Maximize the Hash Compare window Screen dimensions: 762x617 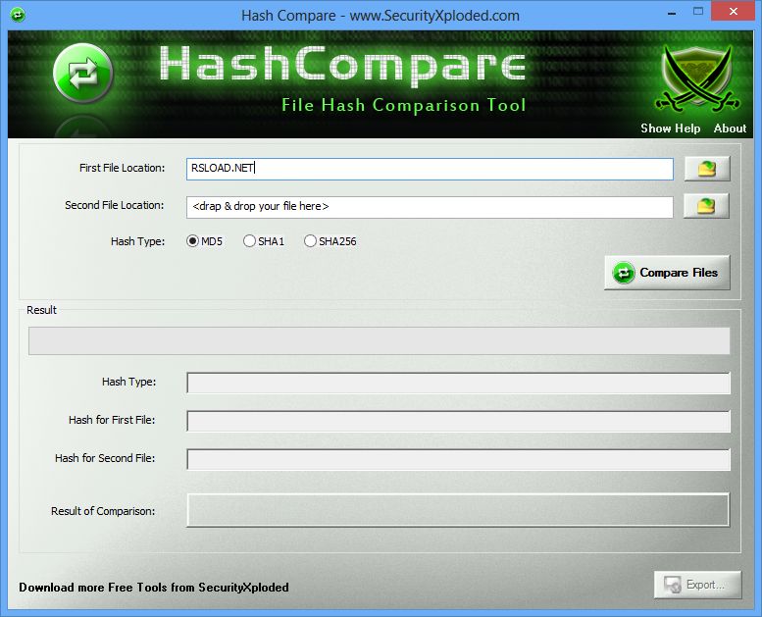point(698,12)
